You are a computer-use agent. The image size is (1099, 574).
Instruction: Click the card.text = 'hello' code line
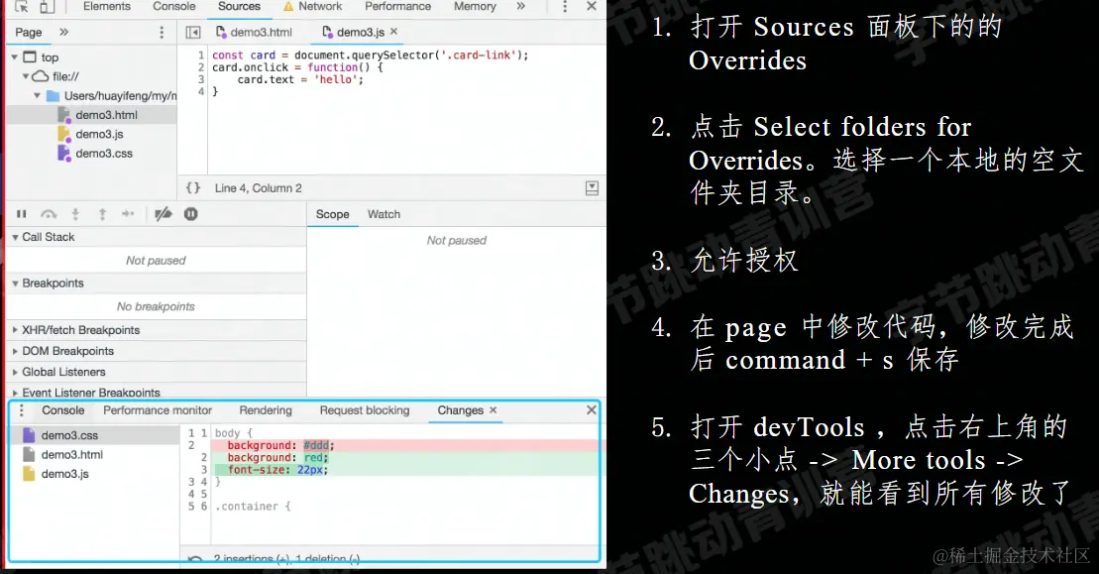pyautogui.click(x=300, y=80)
